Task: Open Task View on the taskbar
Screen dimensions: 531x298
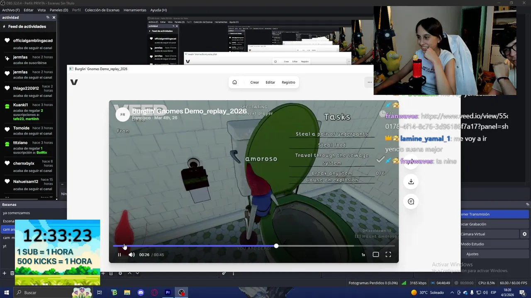Action: (100, 293)
